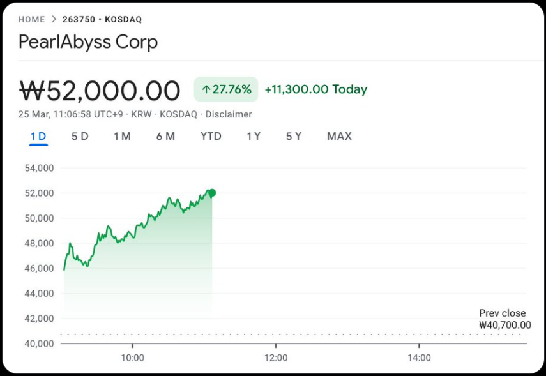The image size is (546, 376).
Task: Open the Disclaimer link
Action: (229, 114)
